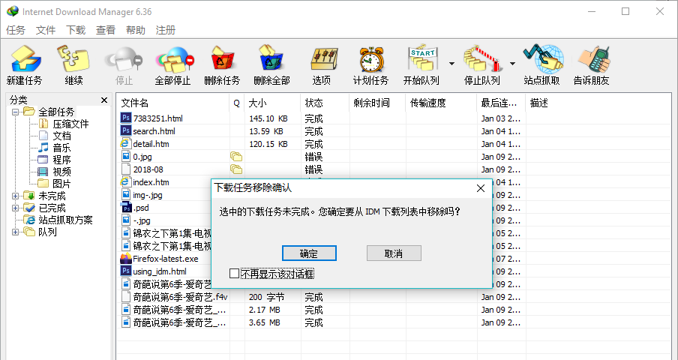This screenshot has width=678, height=360.
Task: Select 视频 category in tree
Action: (61, 172)
